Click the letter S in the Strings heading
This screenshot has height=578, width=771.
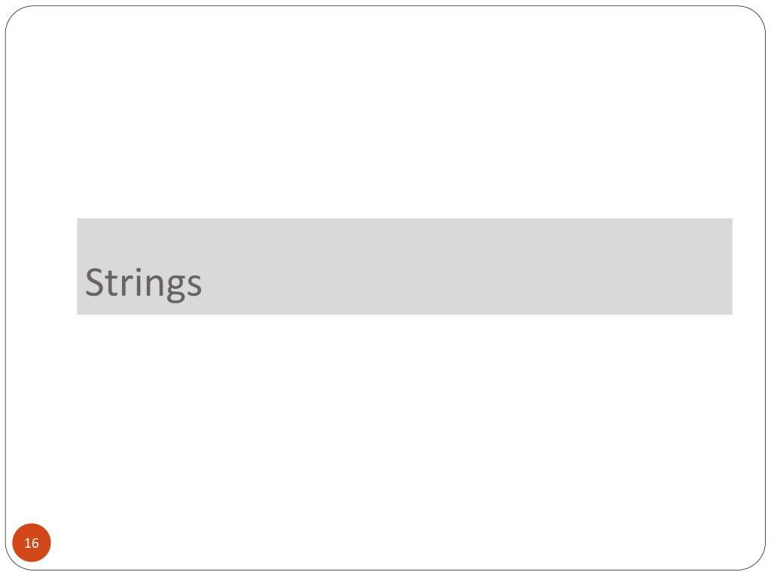(x=94, y=282)
